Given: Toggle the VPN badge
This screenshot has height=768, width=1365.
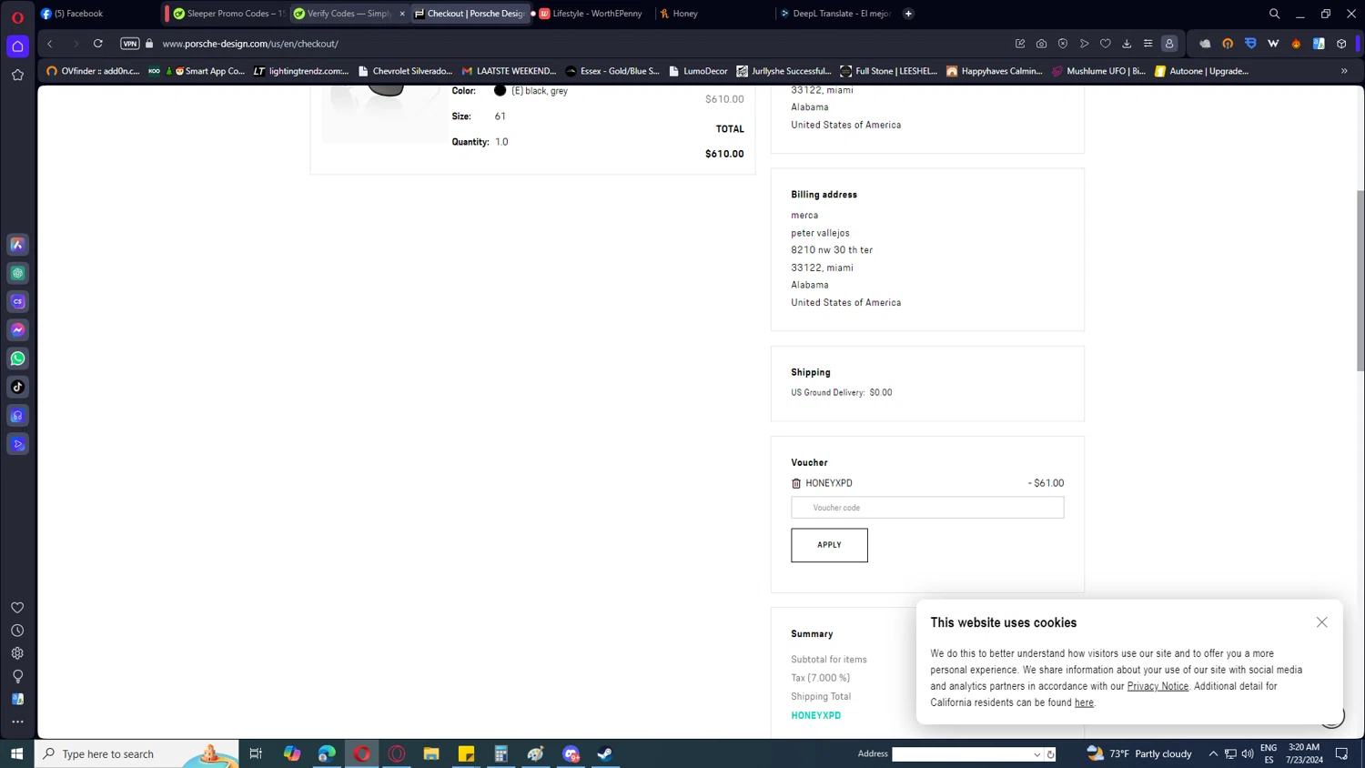Looking at the screenshot, I should pyautogui.click(x=130, y=44).
